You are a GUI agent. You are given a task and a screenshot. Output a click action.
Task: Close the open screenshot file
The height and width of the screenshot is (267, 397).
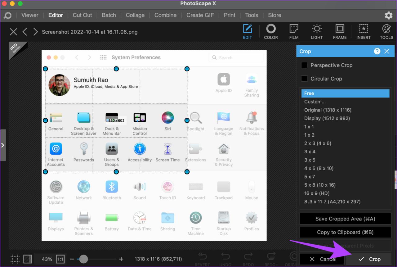pos(13,32)
